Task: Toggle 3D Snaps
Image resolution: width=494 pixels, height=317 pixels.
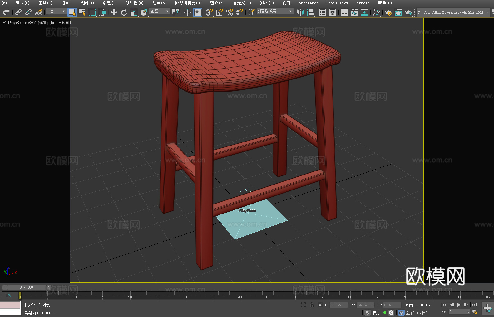Action: coord(209,12)
